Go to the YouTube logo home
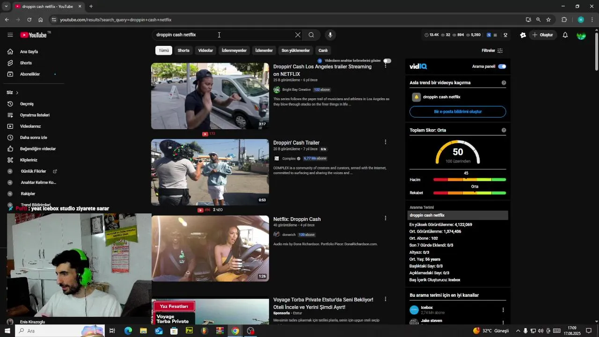This screenshot has width=599, height=337. [34, 35]
